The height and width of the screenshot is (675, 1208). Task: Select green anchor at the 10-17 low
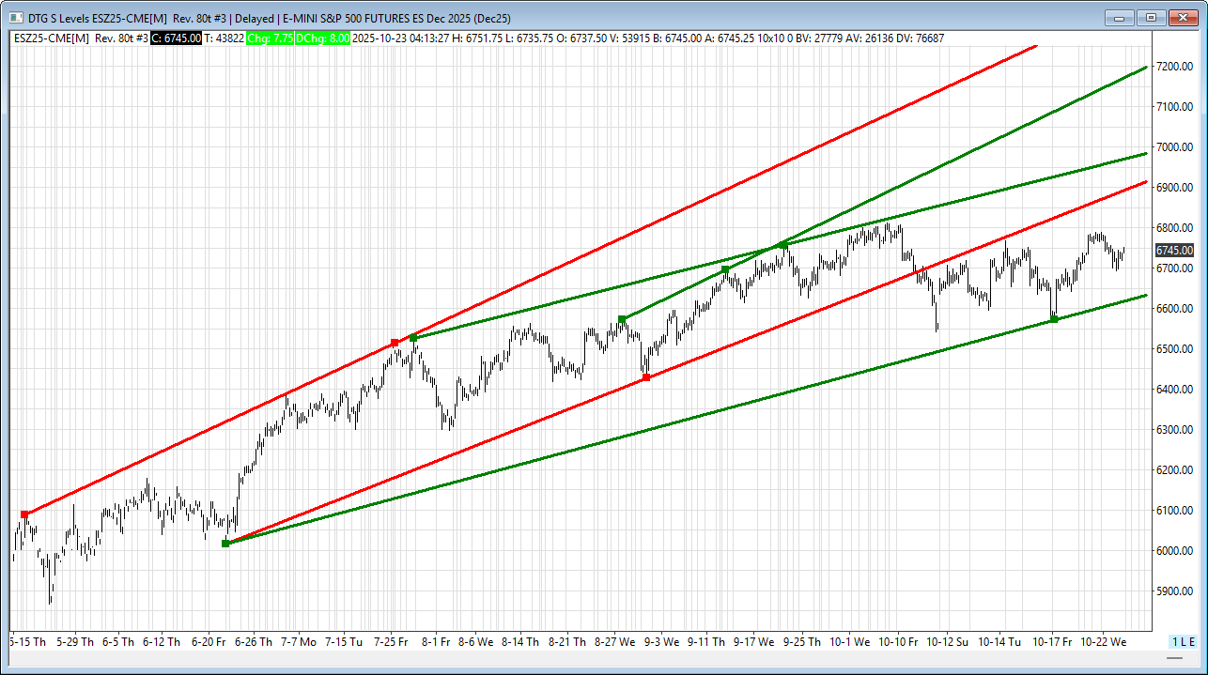tap(1054, 319)
